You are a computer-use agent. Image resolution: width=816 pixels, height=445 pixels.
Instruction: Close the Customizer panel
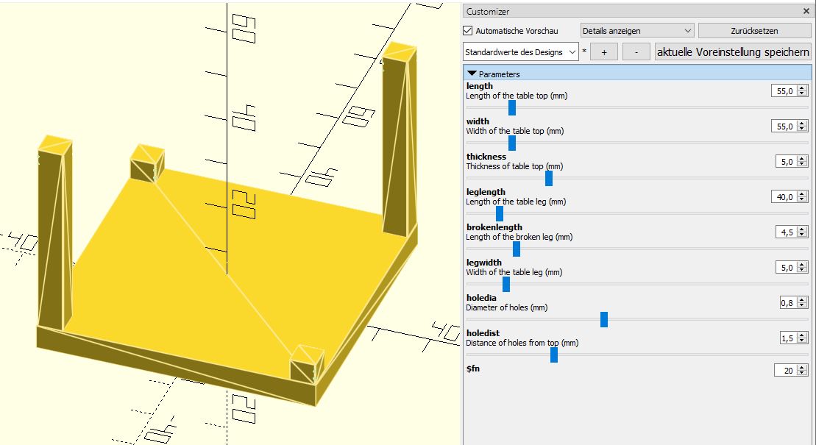tap(806, 11)
